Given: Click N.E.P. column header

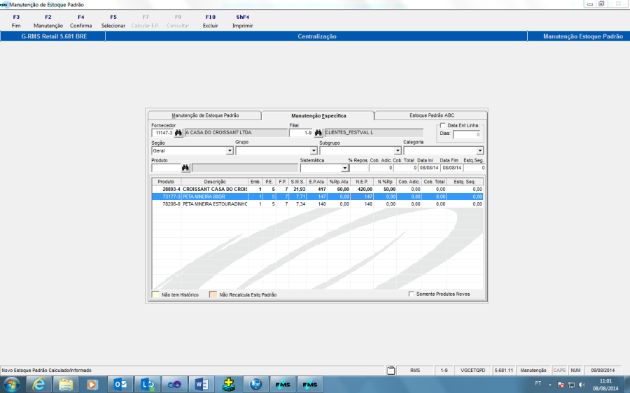Looking at the screenshot, I should coord(362,182).
